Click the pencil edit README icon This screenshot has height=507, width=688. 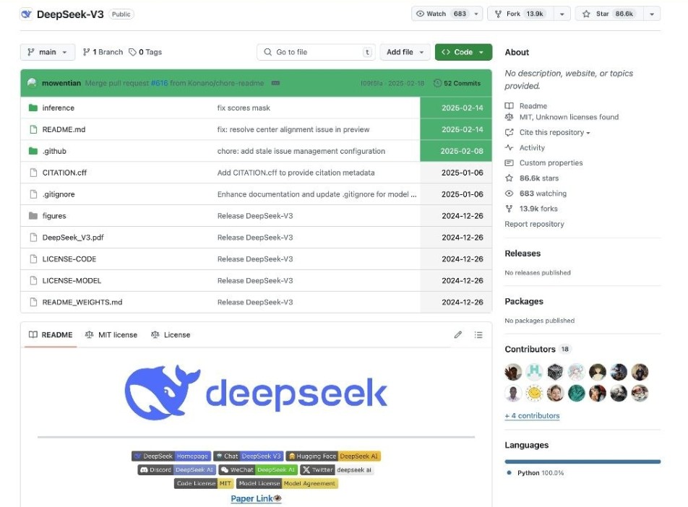457,334
